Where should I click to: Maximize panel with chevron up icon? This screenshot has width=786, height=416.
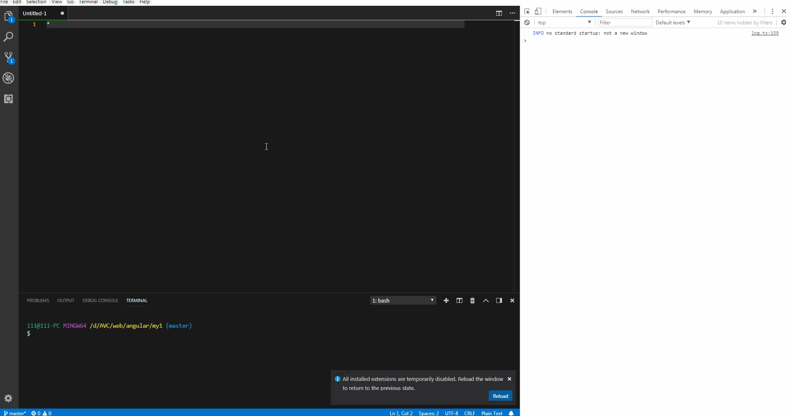coord(485,300)
